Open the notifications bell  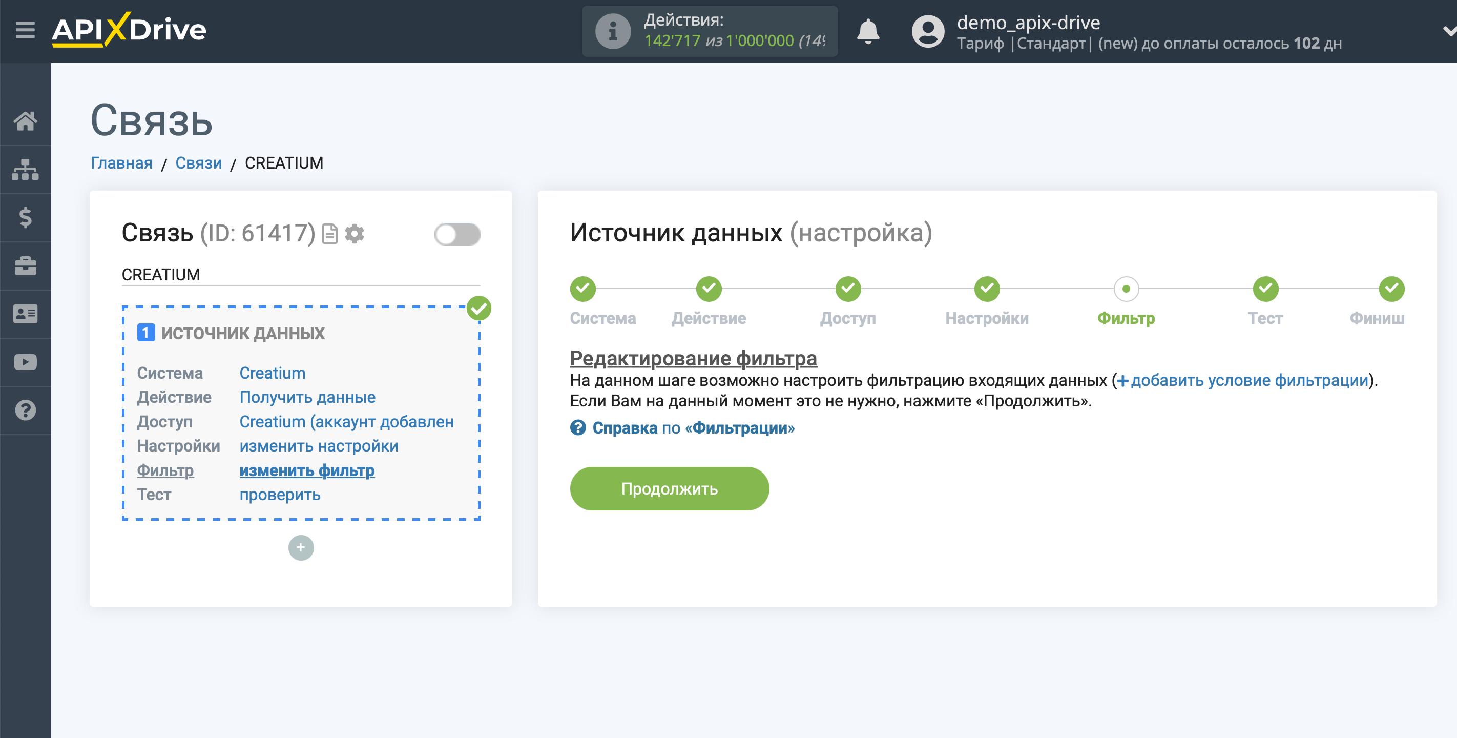(x=868, y=31)
